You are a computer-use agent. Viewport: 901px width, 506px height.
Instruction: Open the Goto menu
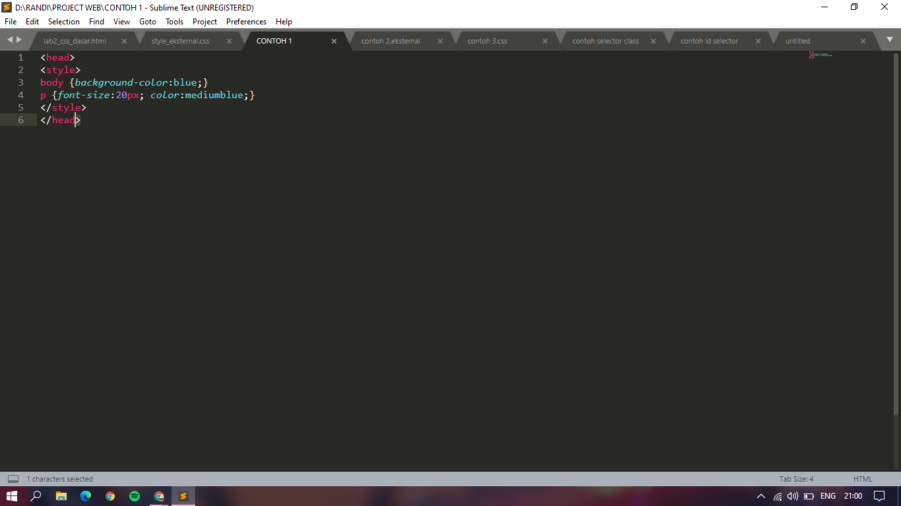[148, 22]
